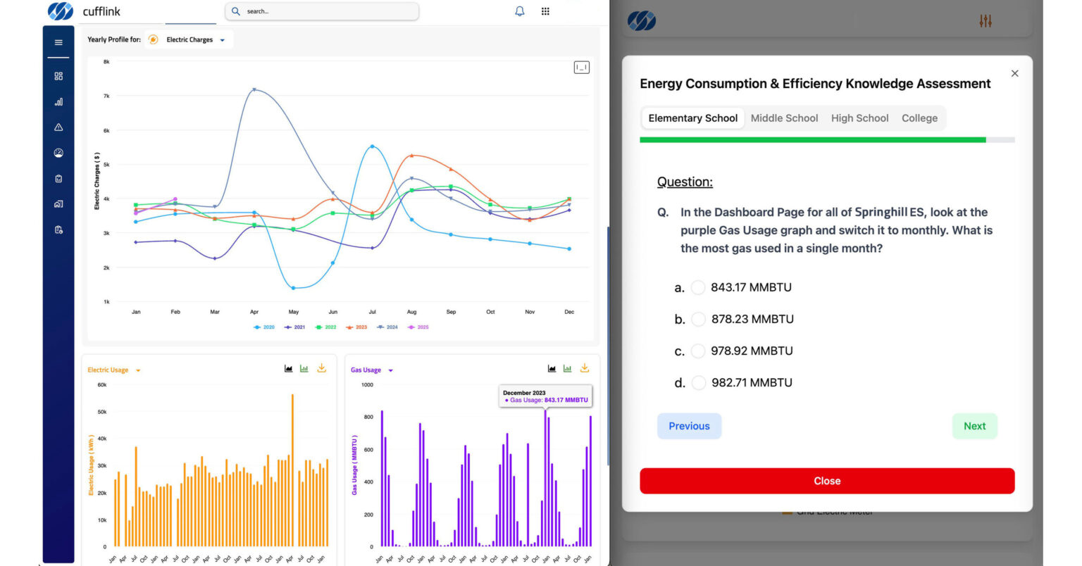Open the apps grid menu icon
Screen dimensions: 1082x566
click(x=545, y=11)
